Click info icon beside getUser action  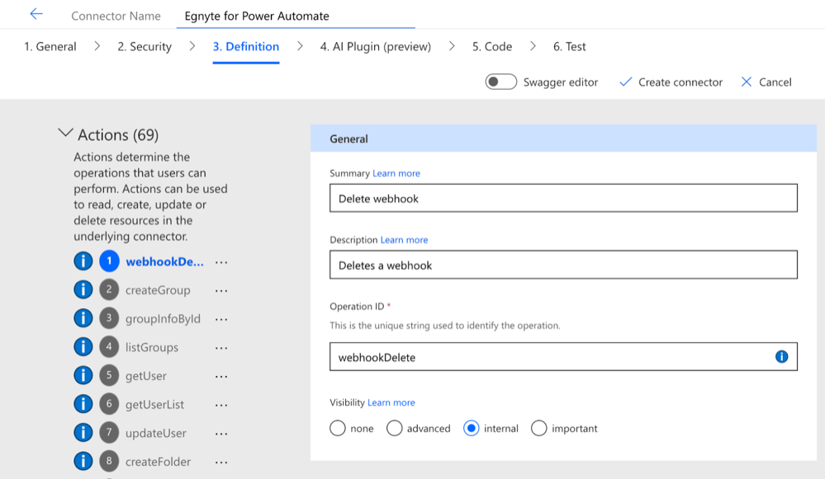click(83, 375)
